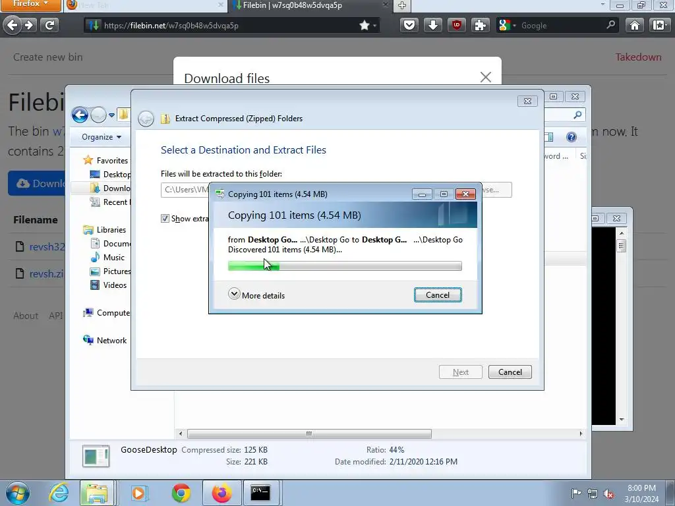The height and width of the screenshot is (506, 675).
Task: Click the network tray icon
Action: click(593, 493)
